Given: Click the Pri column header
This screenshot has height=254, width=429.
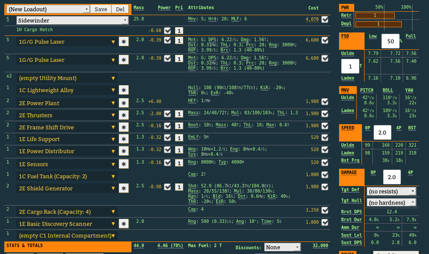Looking at the screenshot, I should point(179,8).
